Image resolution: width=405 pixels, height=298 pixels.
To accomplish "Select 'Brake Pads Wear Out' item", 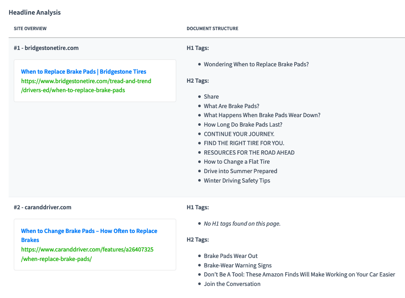I will [x=231, y=256].
